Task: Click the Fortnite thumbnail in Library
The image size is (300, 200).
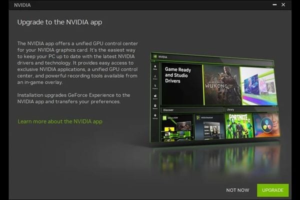Action: [x=239, y=125]
